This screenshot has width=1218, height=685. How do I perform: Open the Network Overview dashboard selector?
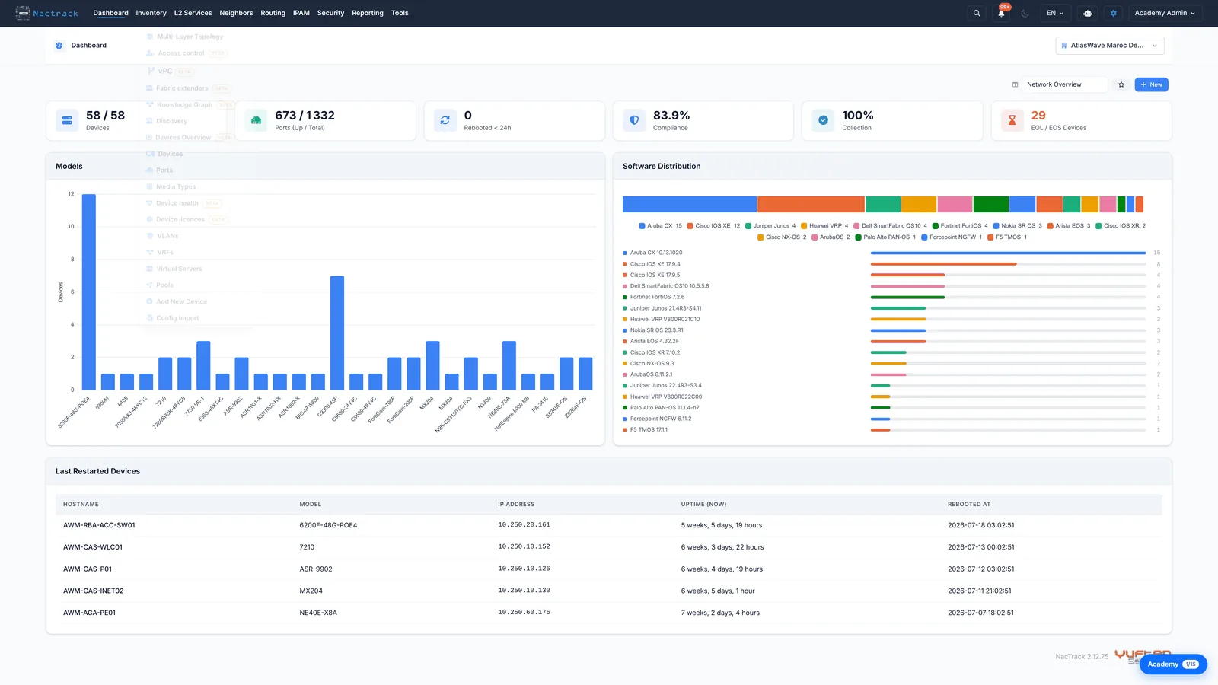(1066, 84)
